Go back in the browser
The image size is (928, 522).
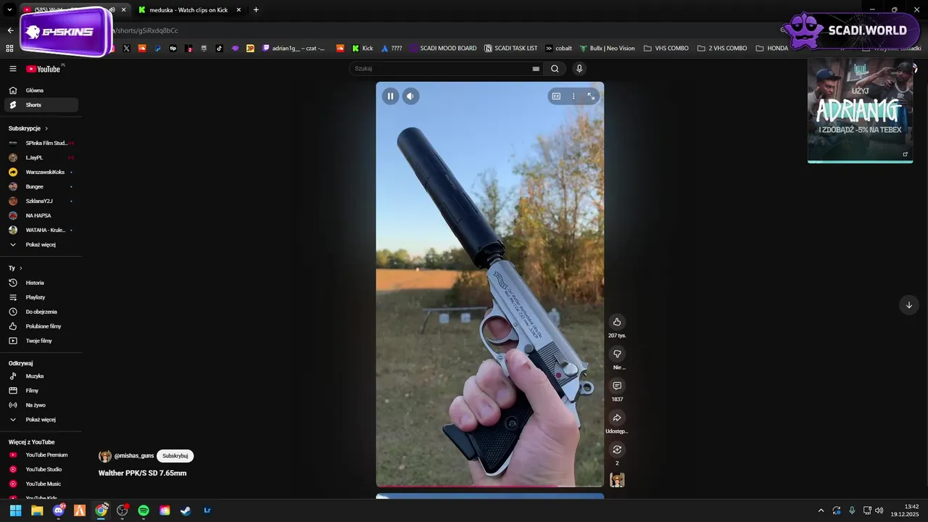click(10, 30)
